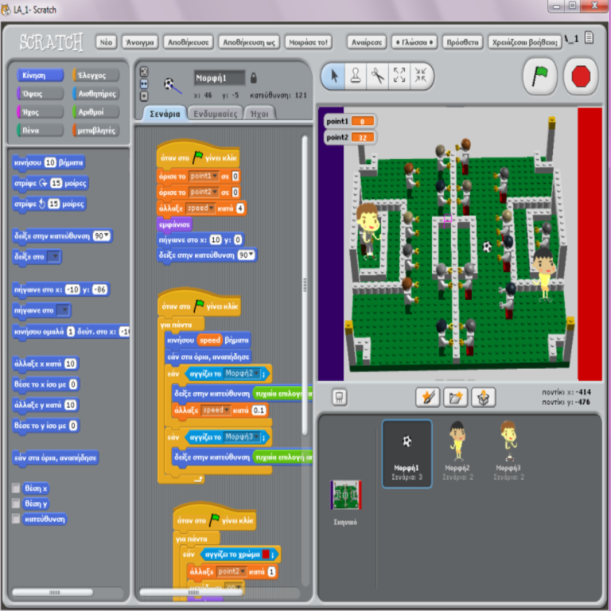Switch to presentation mode icon

340,397
